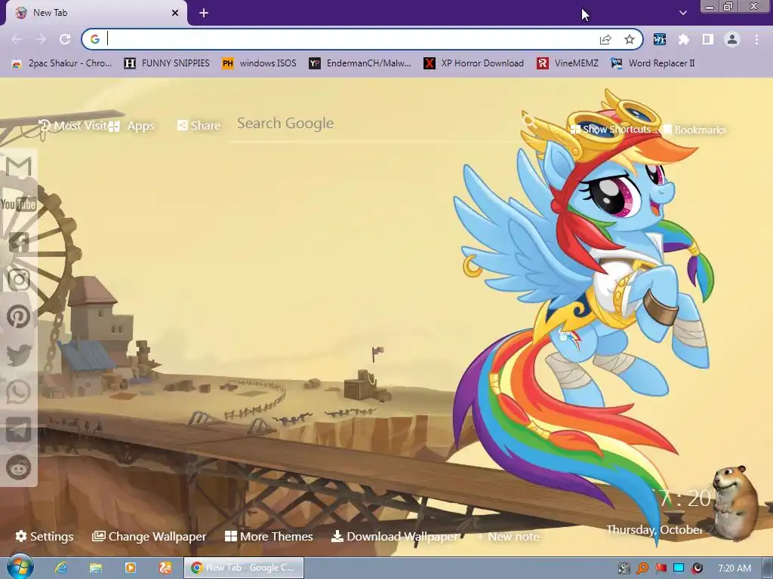Image resolution: width=773 pixels, height=579 pixels.
Task: Toggle the Chrome side panel
Action: (x=708, y=39)
